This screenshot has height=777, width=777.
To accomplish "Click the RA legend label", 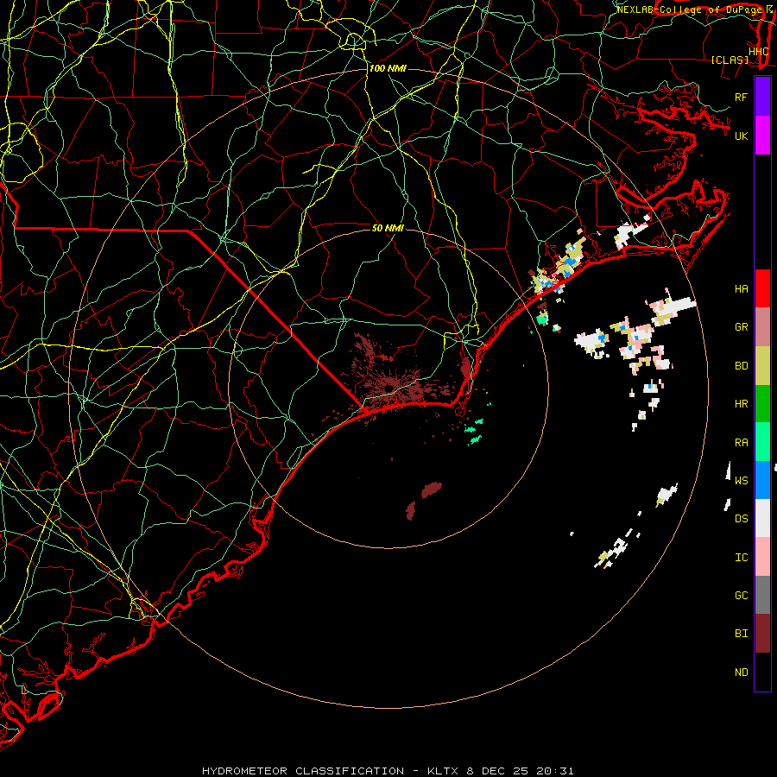I will (x=742, y=443).
